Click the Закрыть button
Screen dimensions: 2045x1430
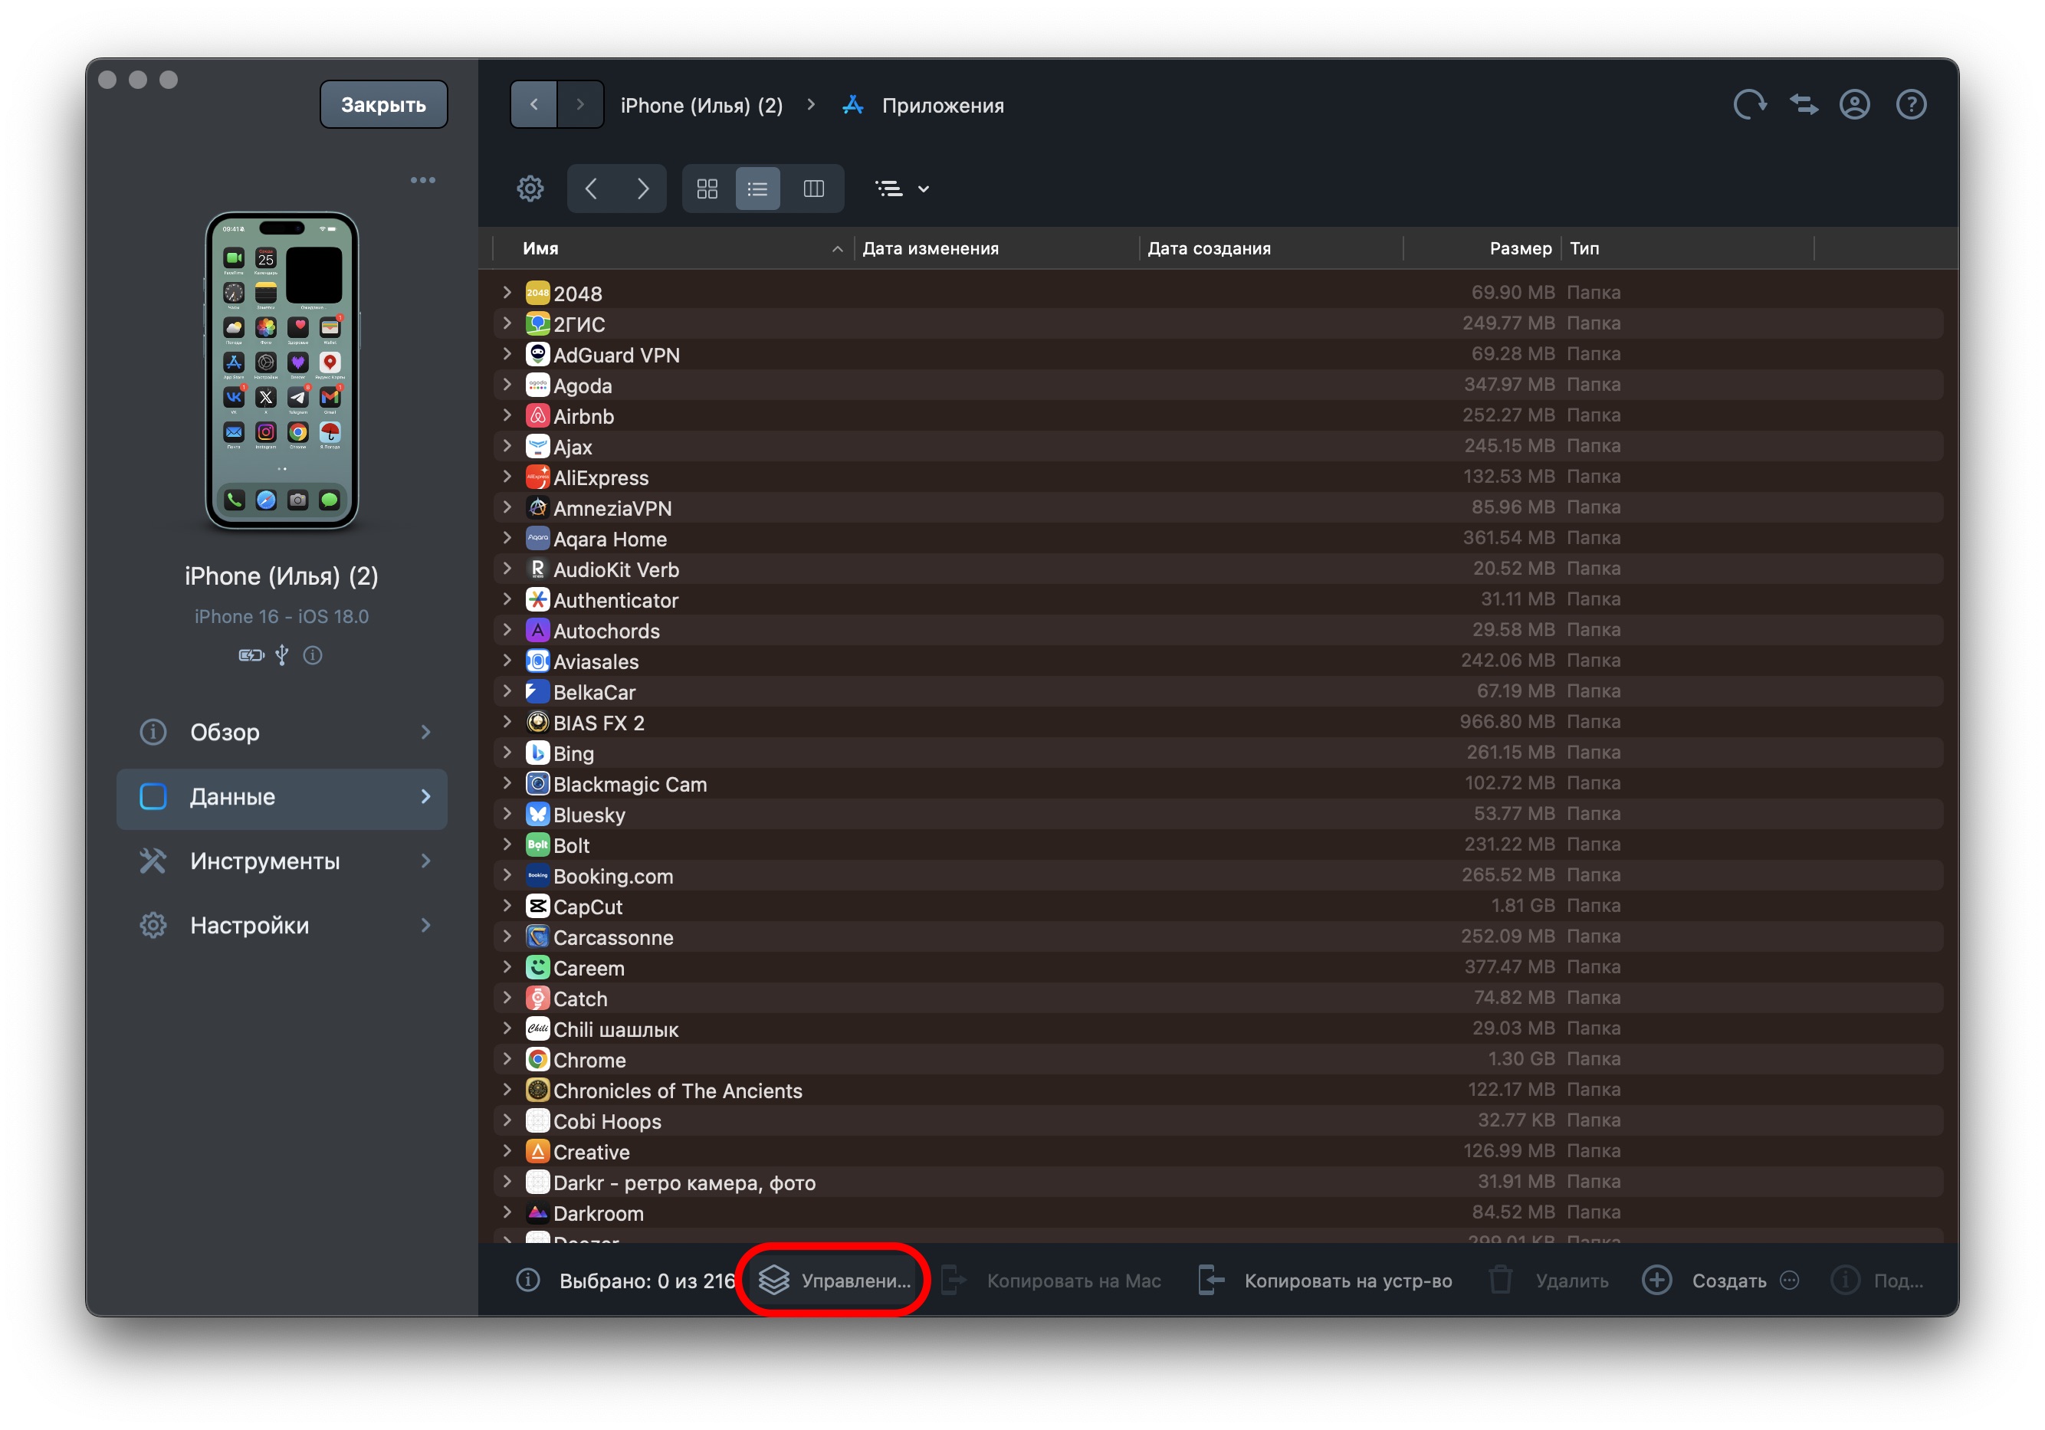coord(384,105)
